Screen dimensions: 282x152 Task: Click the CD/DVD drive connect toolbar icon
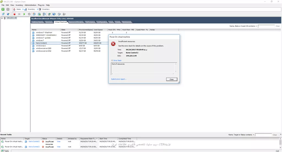tap(59, 14)
